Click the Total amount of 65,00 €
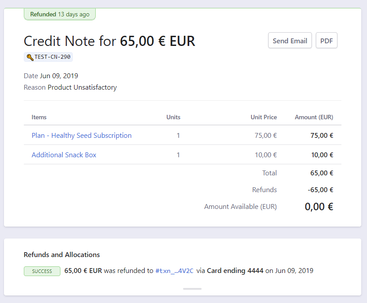The width and height of the screenshot is (367, 303). click(322, 173)
